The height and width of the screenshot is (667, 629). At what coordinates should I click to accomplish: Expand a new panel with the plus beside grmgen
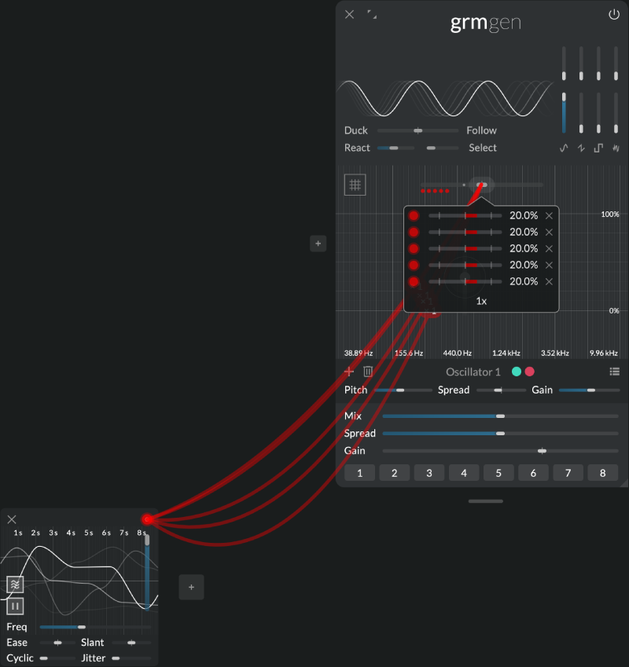[318, 244]
